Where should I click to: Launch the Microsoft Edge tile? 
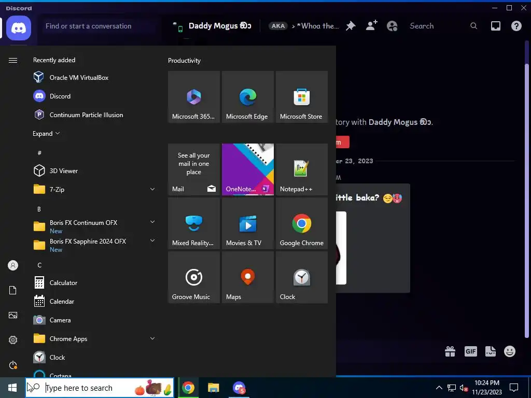click(x=247, y=97)
